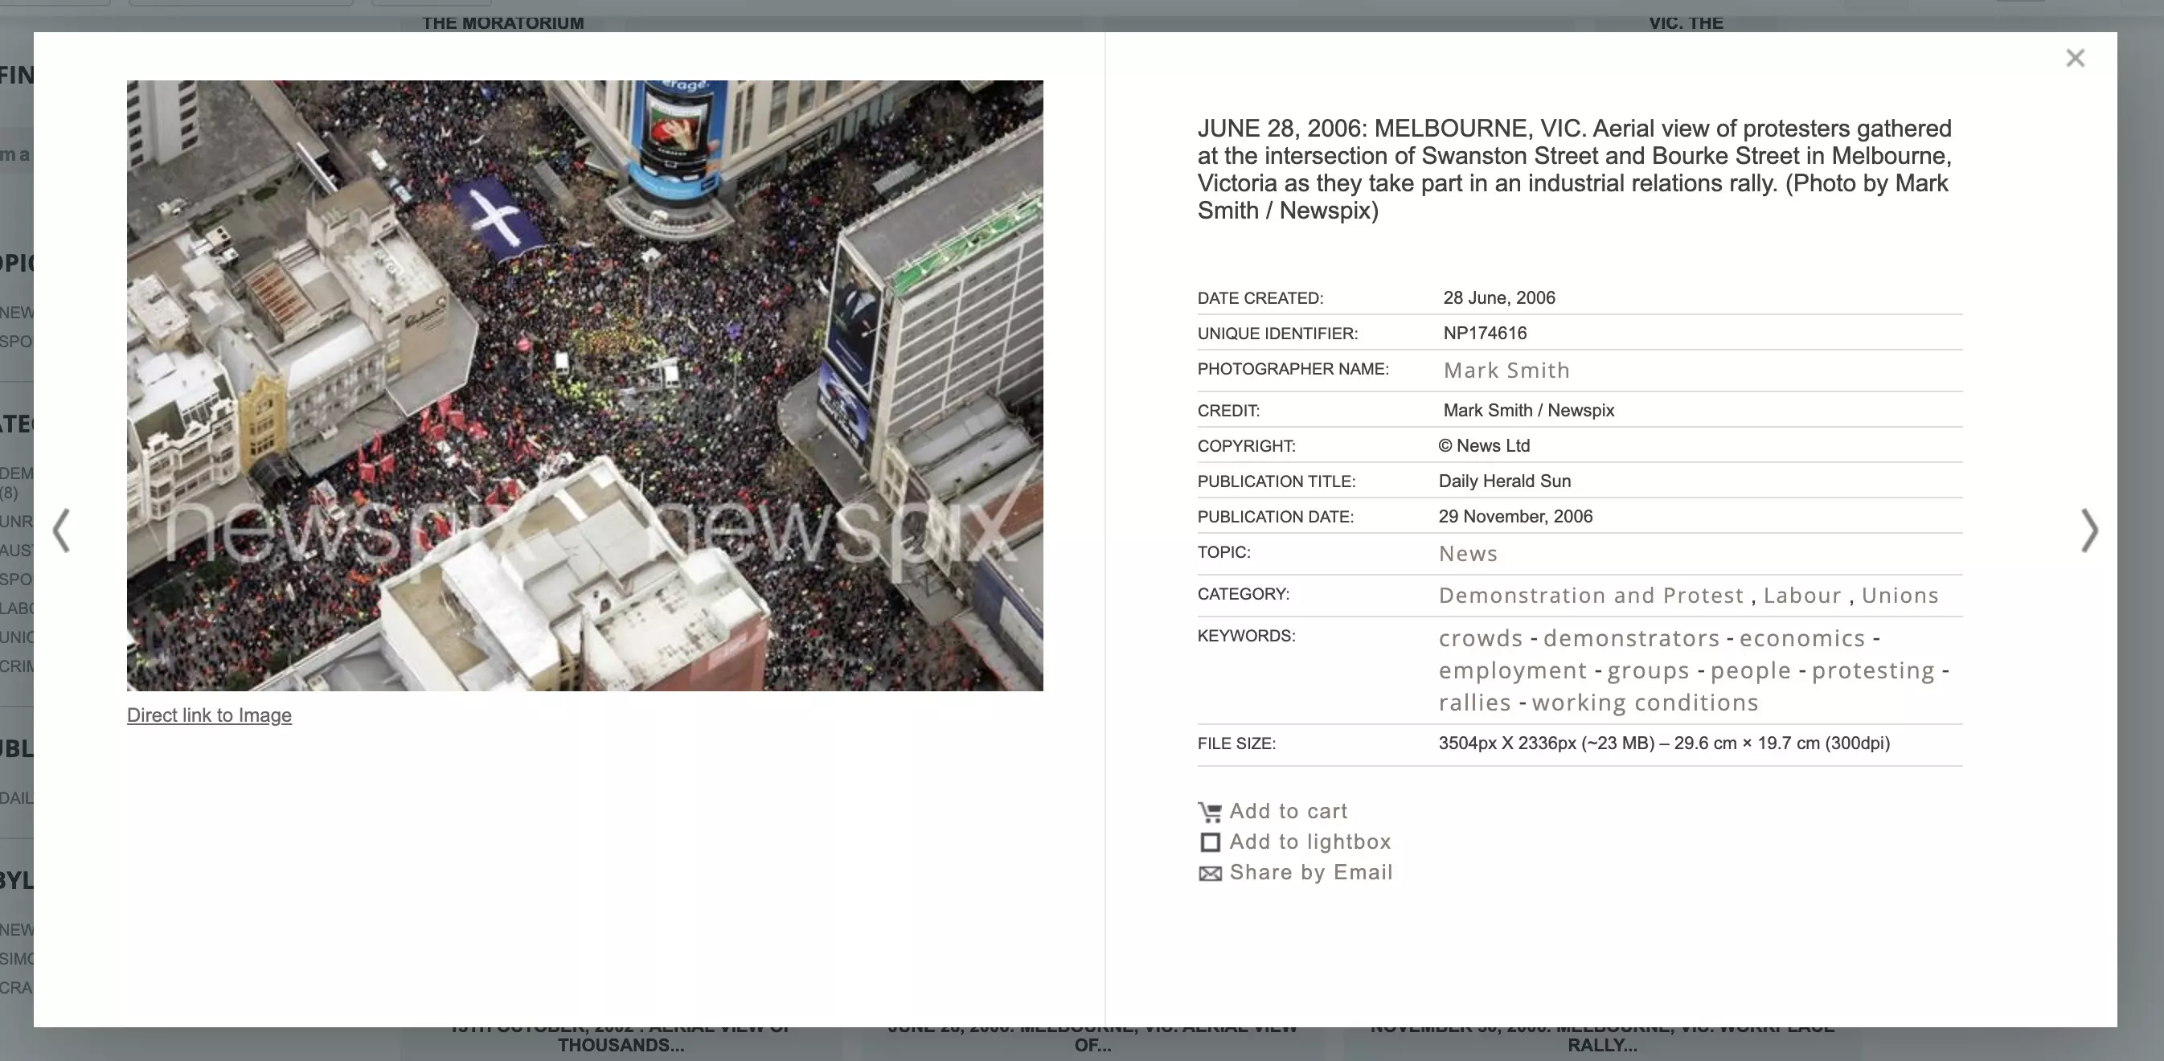Image resolution: width=2164 pixels, height=1061 pixels.
Task: Go to the previous image arrow
Action: 61,530
